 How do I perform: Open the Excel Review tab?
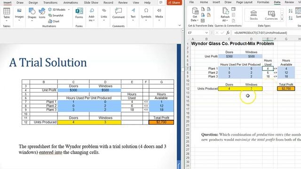pyautogui.click(x=289, y=2)
